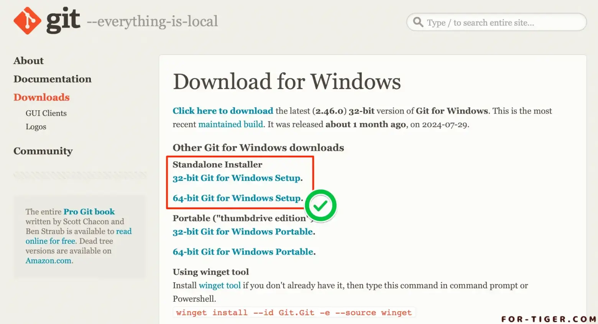Open the Pro Git book link
598x324 pixels.
click(x=89, y=212)
